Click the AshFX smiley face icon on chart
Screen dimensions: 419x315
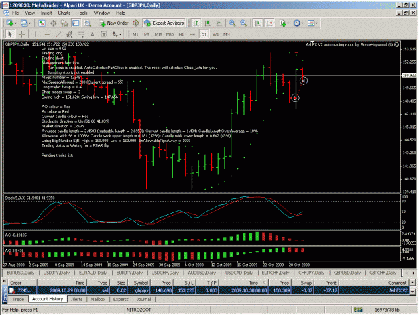coord(397,44)
